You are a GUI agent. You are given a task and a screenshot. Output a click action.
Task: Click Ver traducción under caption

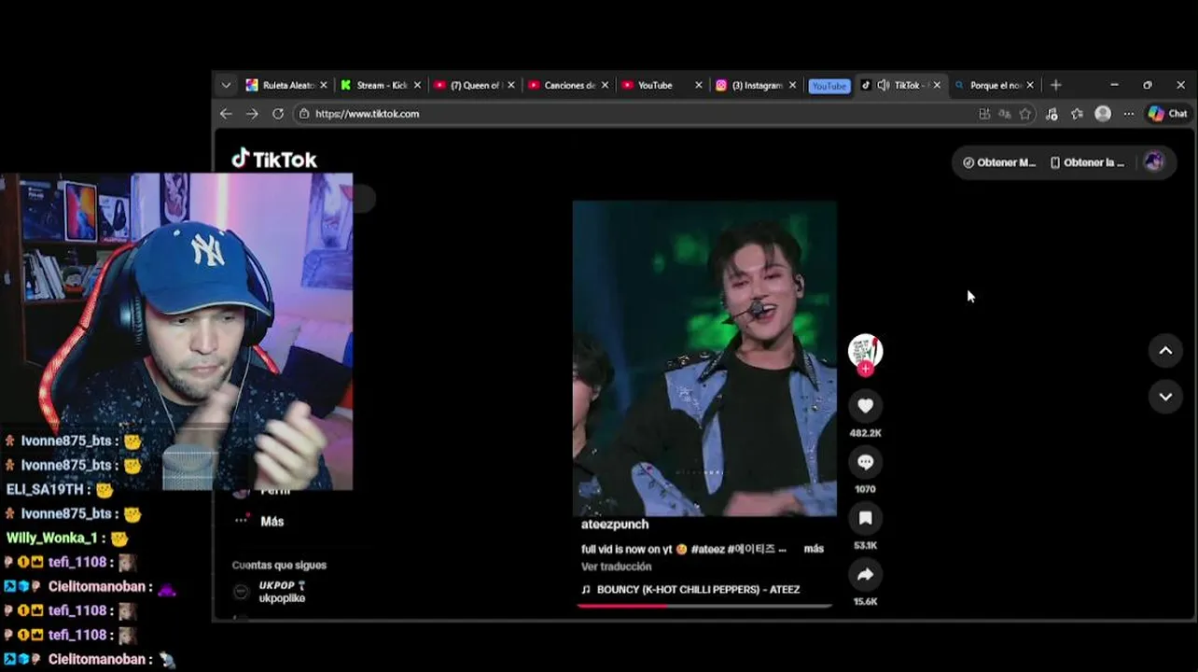tap(616, 567)
